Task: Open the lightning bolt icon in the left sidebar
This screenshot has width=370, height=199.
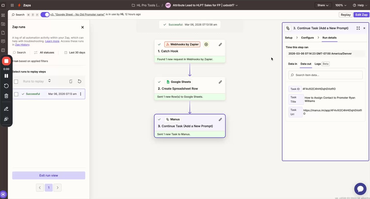Action: coord(3,24)
